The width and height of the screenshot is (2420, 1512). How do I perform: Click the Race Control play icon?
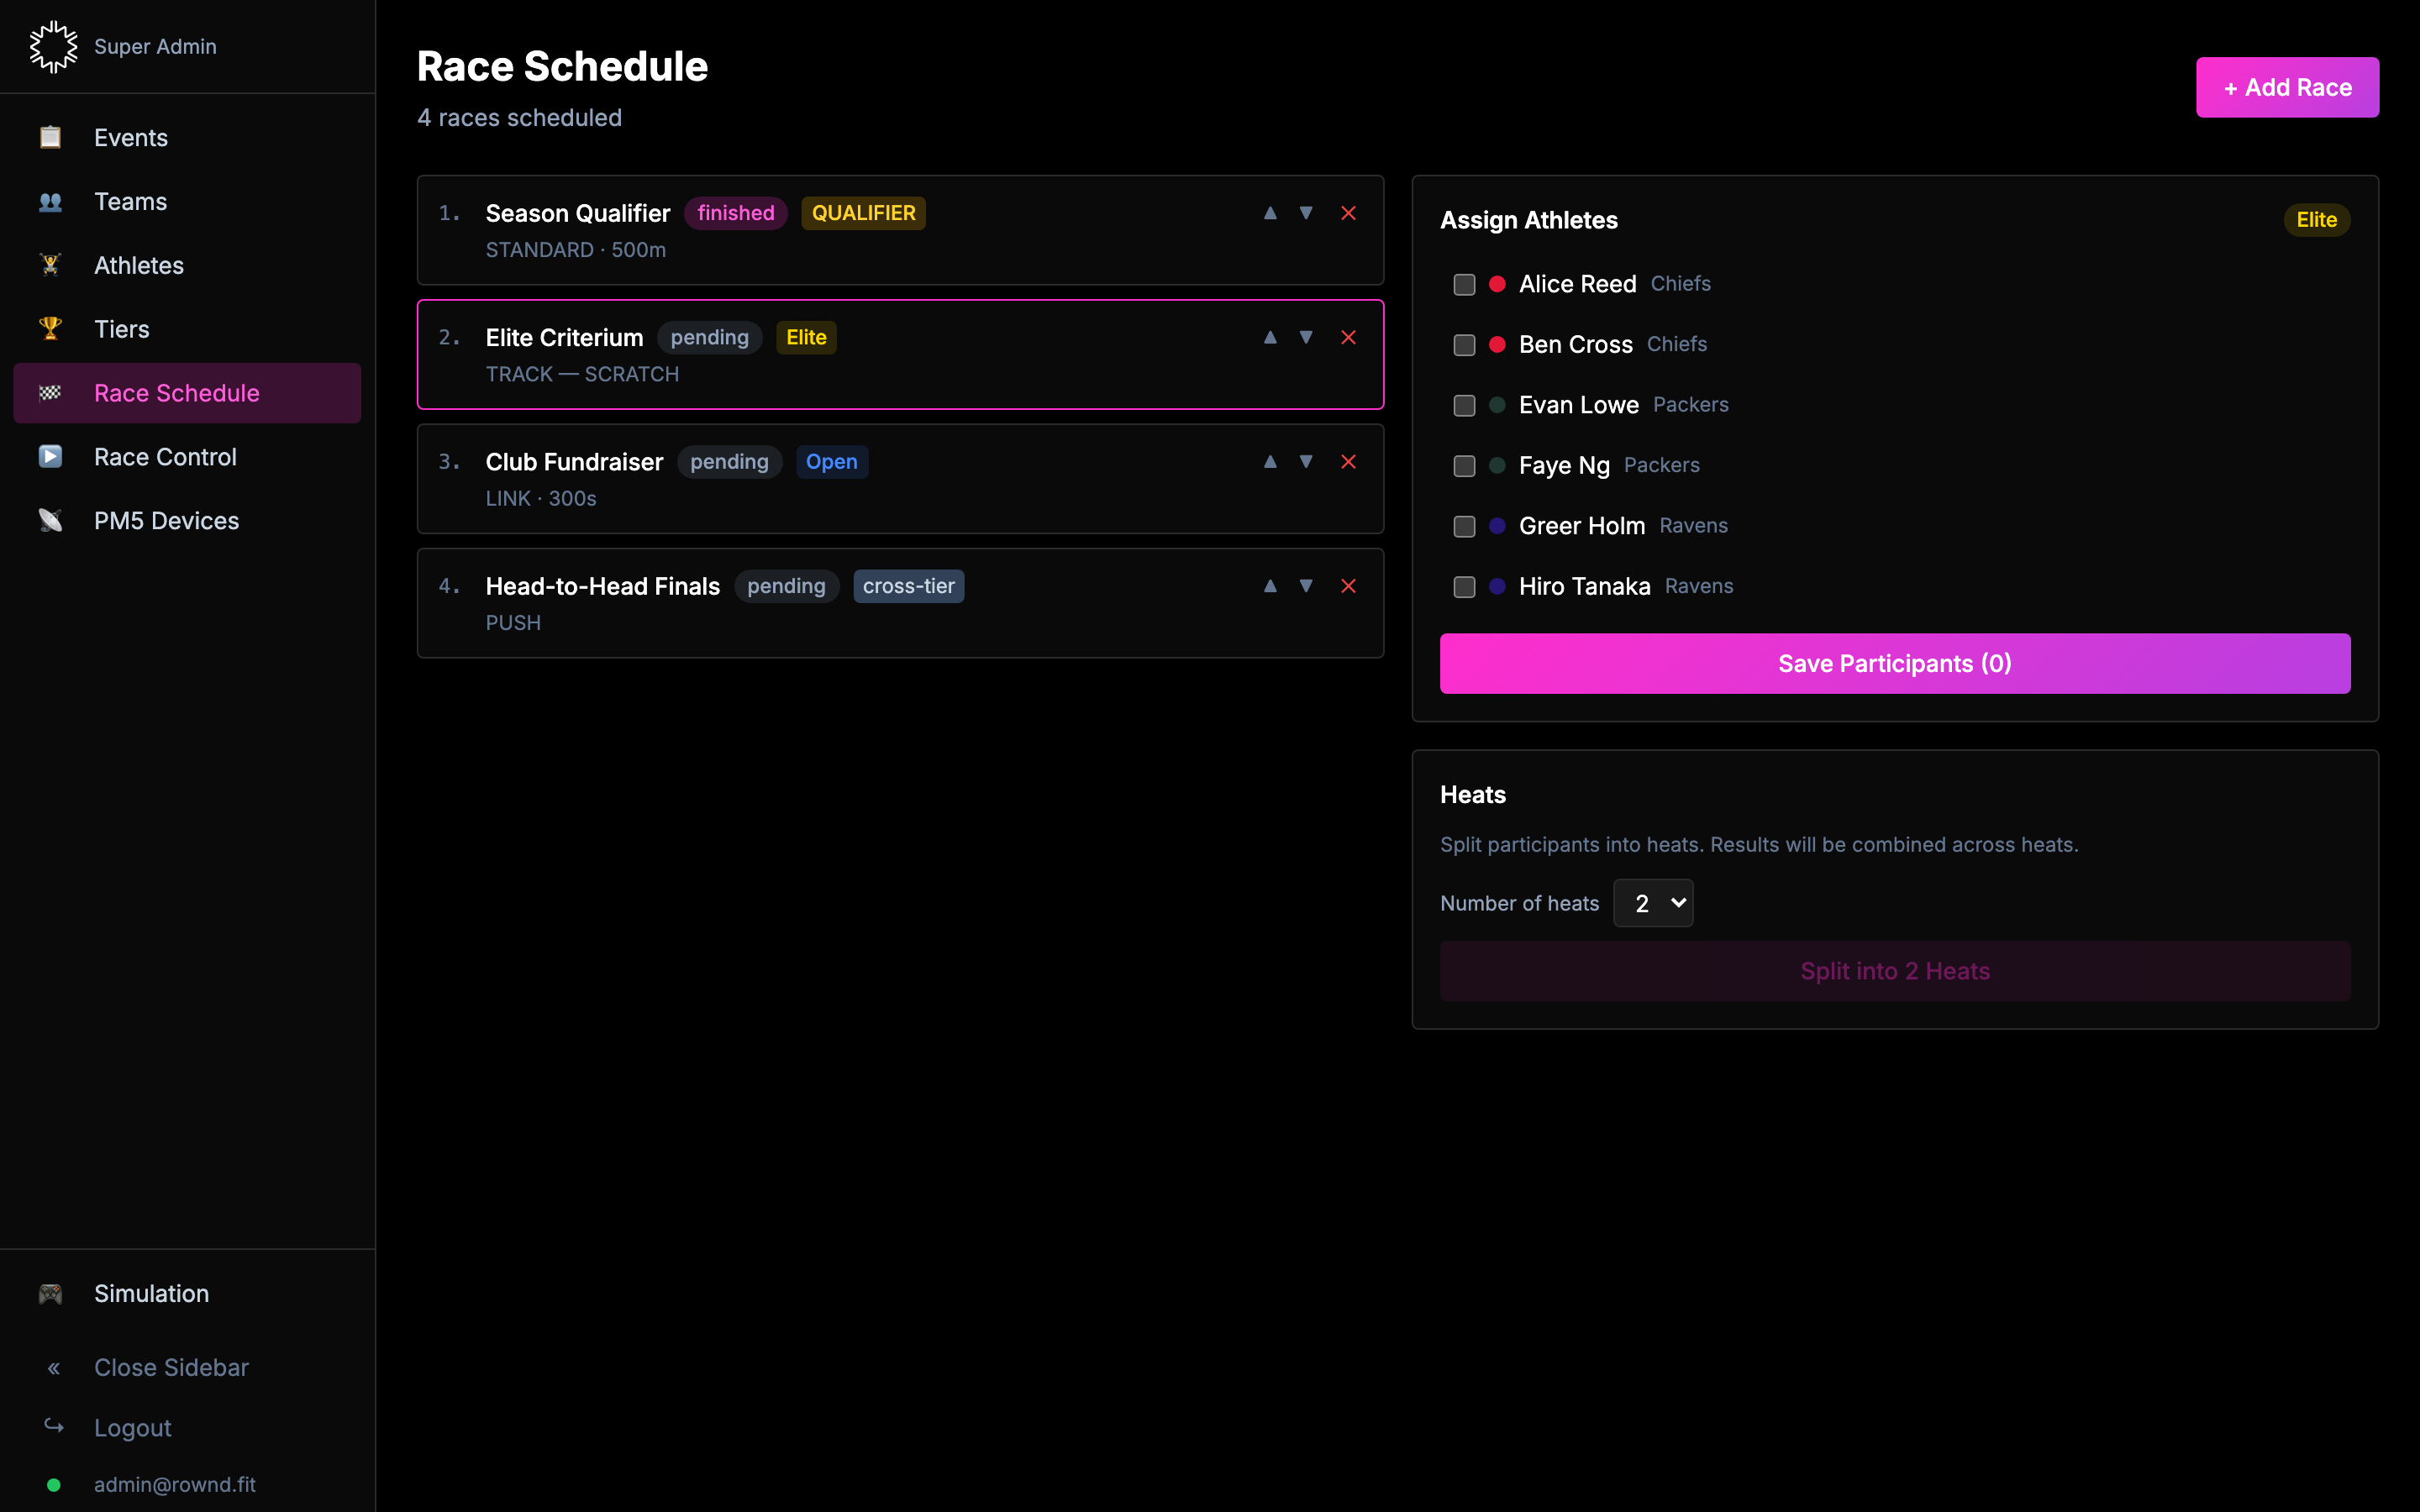click(50, 456)
